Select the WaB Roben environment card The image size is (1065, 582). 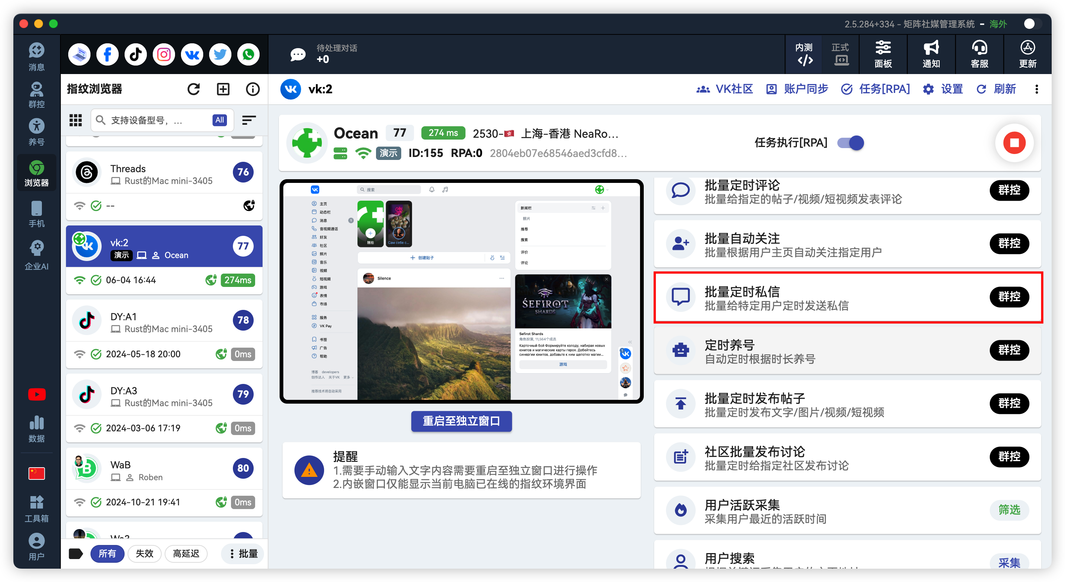pyautogui.click(x=164, y=482)
